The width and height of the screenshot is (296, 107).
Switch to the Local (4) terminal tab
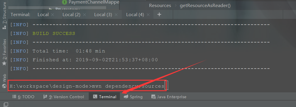[x=135, y=15]
